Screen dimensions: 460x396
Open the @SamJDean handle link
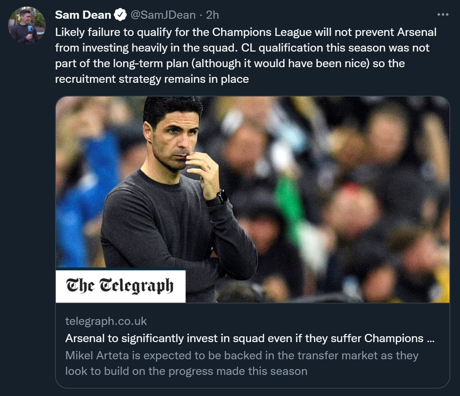[163, 15]
